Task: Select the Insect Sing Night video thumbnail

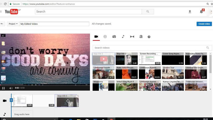Action: tap(126, 86)
